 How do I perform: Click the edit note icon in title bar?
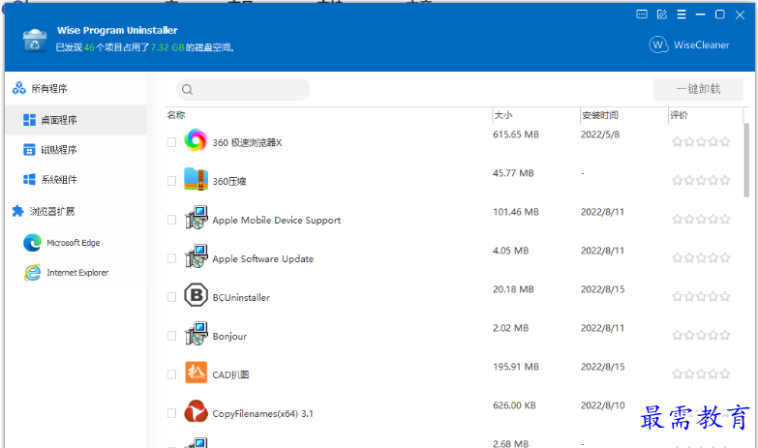pyautogui.click(x=662, y=15)
